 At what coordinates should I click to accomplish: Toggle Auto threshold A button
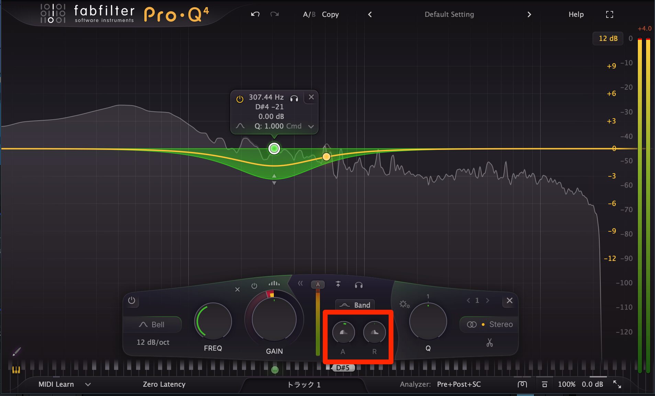tap(318, 285)
